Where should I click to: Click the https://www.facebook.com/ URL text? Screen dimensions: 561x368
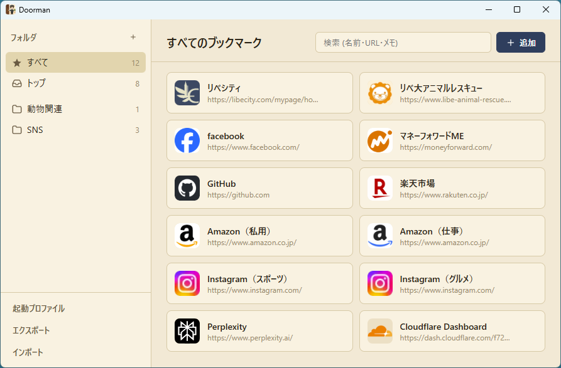(253, 147)
